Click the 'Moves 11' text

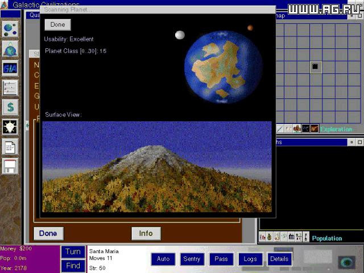pos(101,258)
